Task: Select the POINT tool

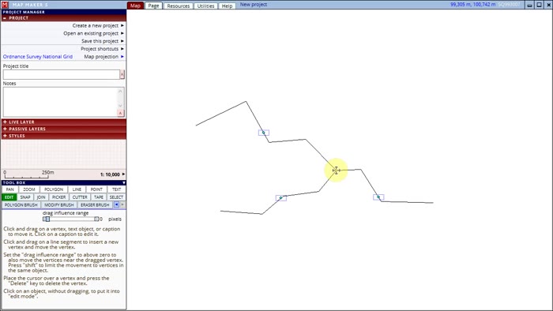Action: (96, 189)
